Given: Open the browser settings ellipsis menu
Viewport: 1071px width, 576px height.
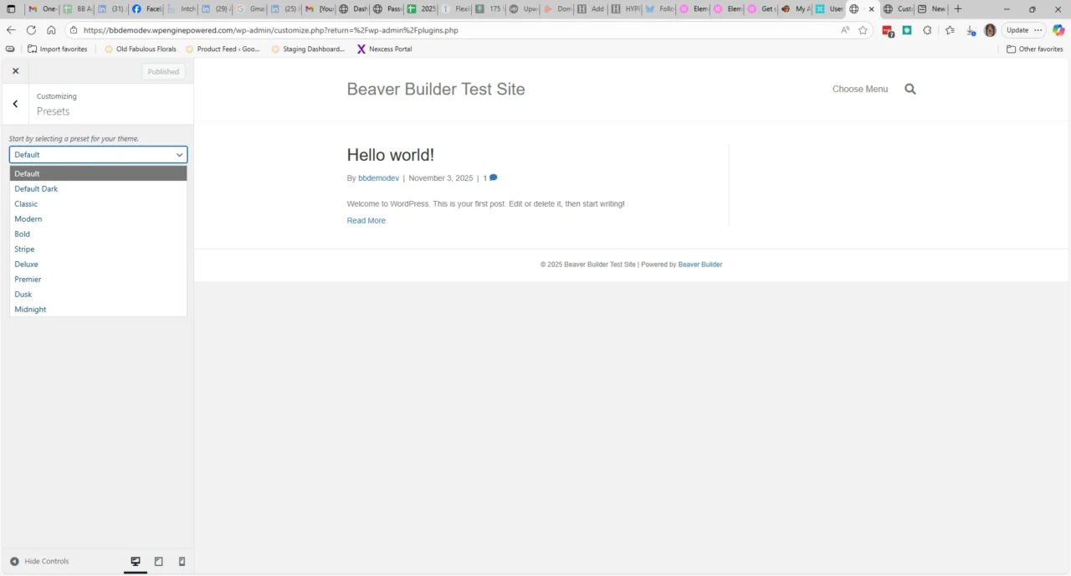Looking at the screenshot, I should (1038, 30).
